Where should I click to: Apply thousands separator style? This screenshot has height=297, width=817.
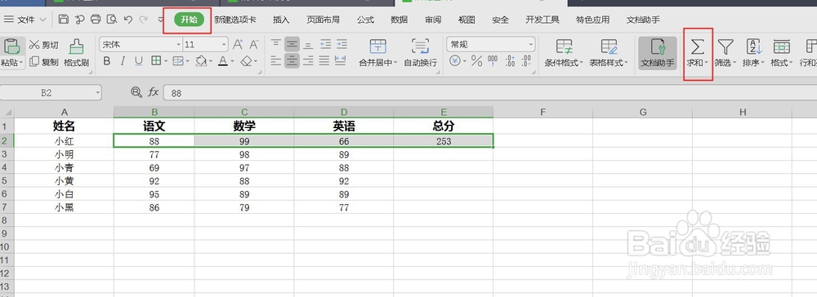point(493,61)
